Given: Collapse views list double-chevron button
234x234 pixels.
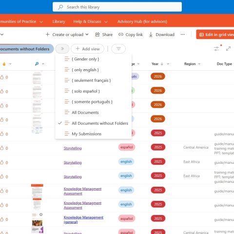Looking at the screenshot, I should pos(62,49).
